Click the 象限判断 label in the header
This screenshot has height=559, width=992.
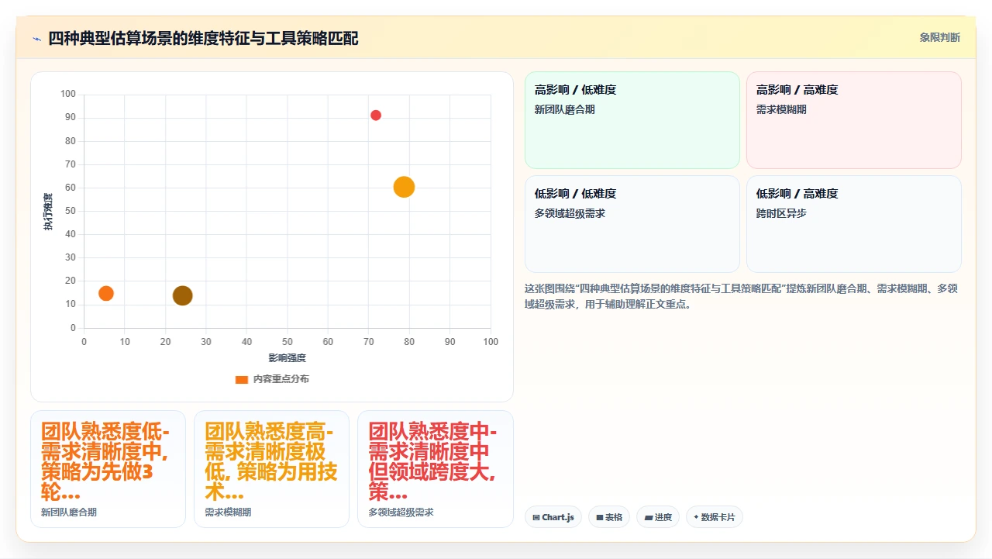[x=940, y=37]
